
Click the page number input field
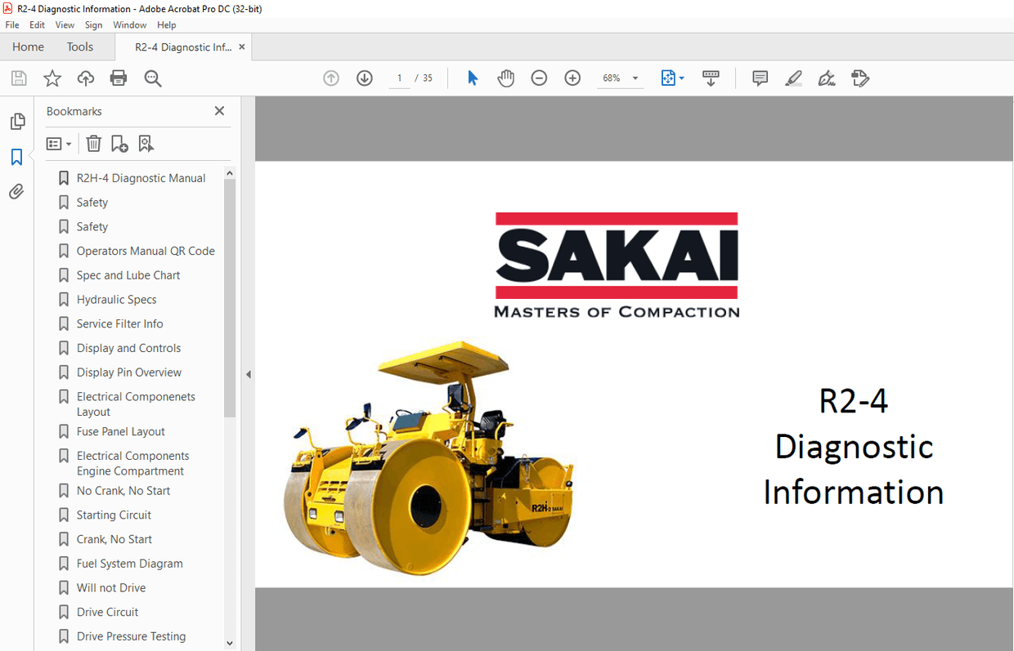(399, 78)
